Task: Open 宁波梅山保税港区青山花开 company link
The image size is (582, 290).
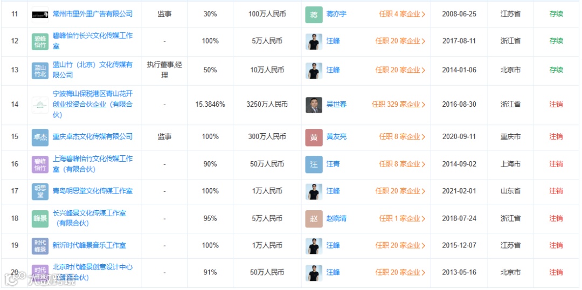Action: click(93, 94)
